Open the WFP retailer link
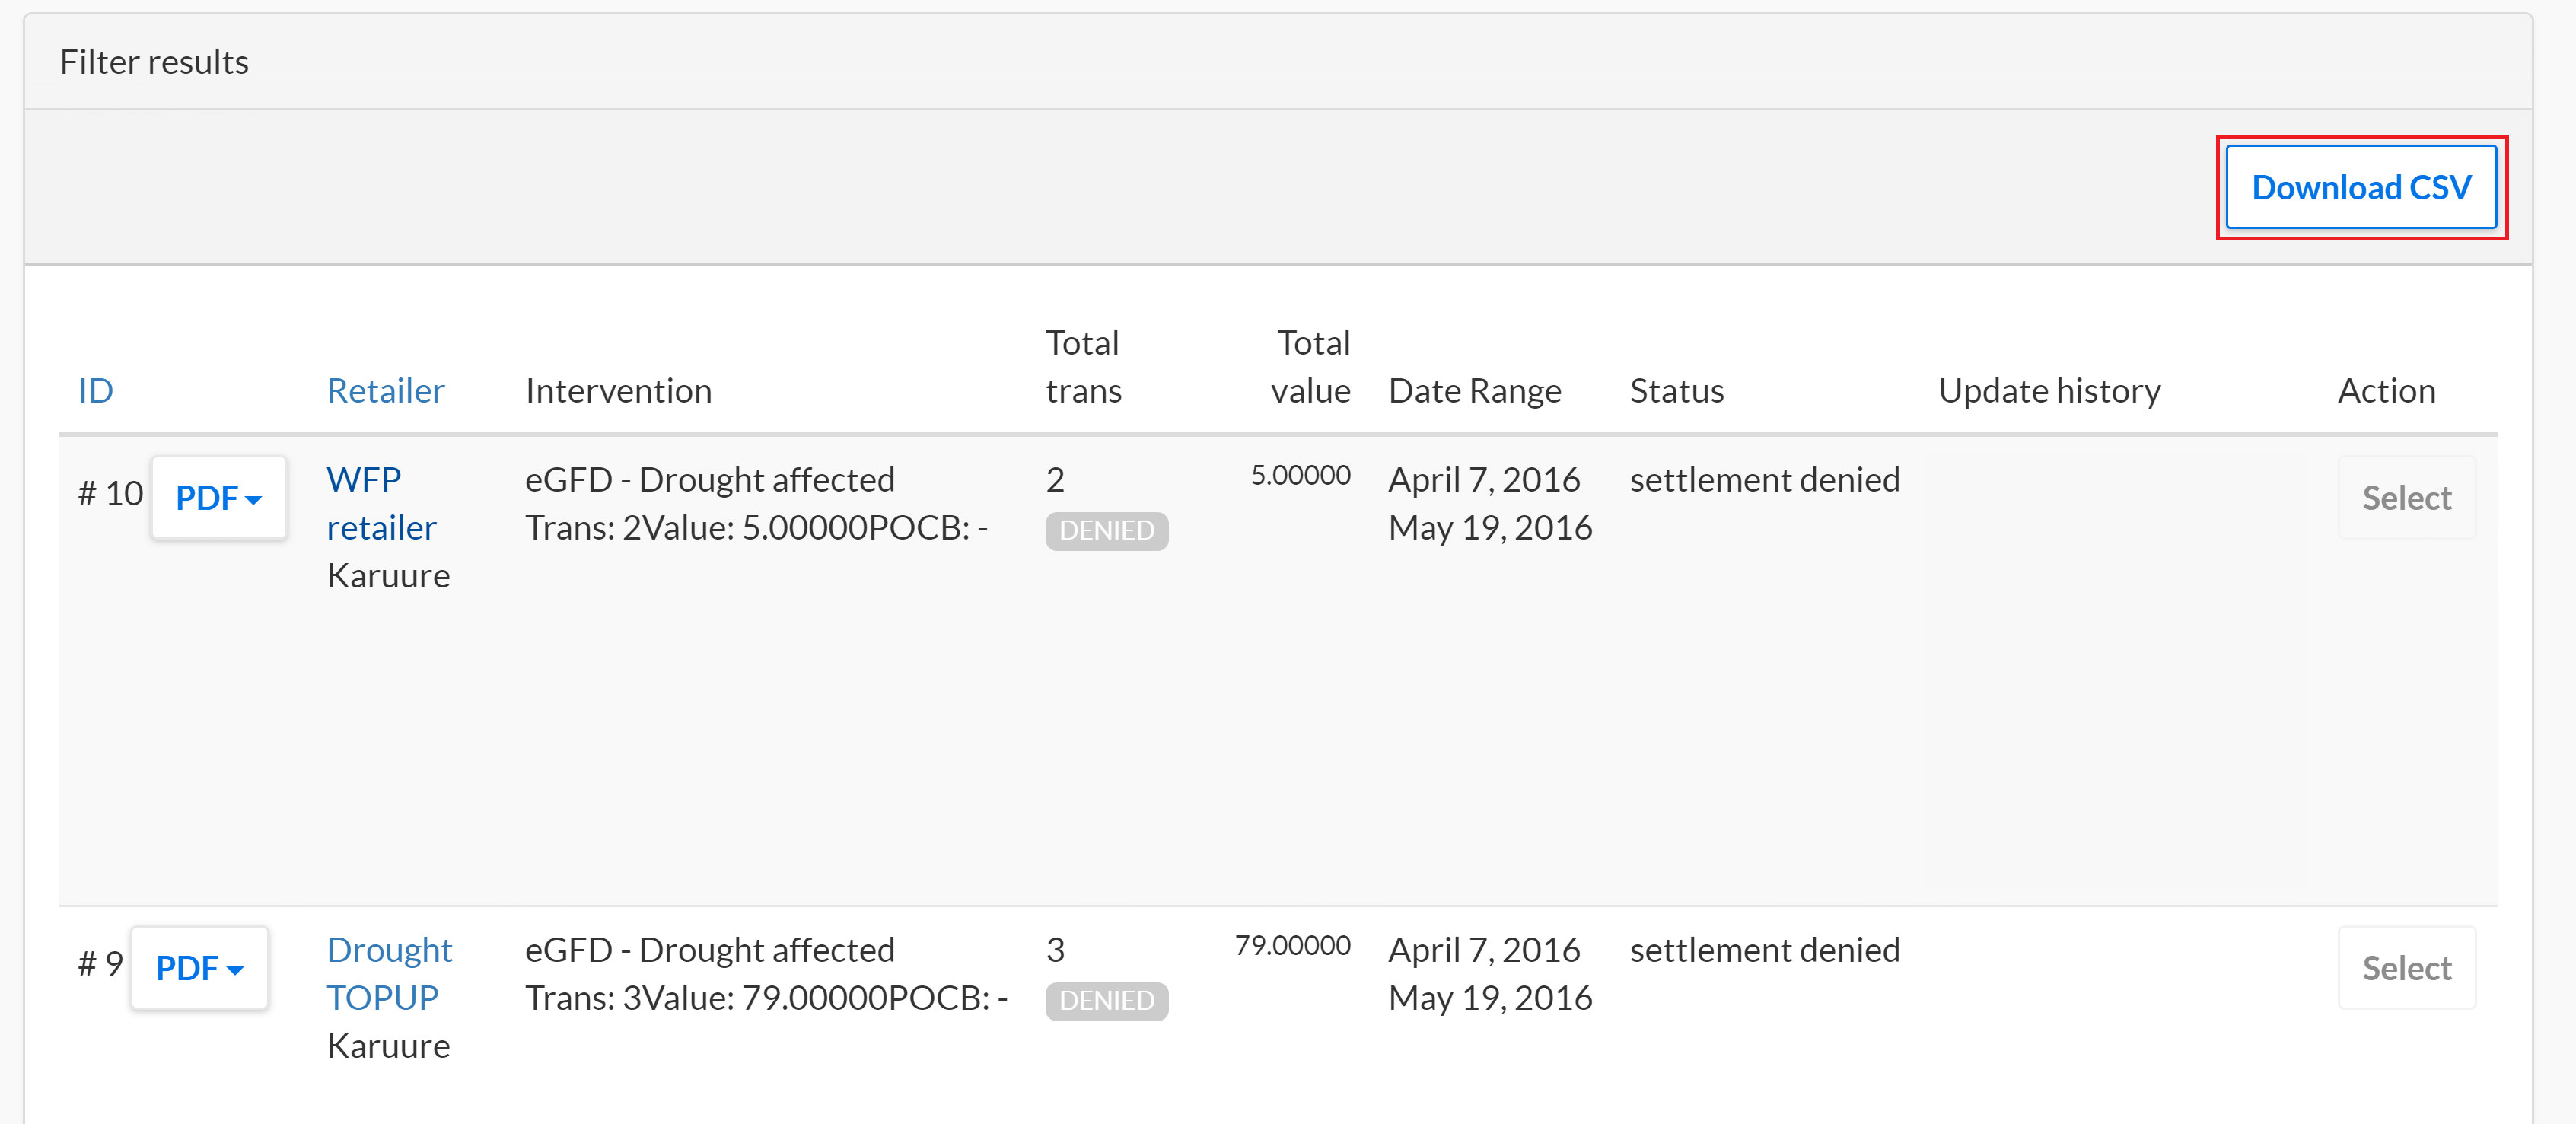 [381, 503]
